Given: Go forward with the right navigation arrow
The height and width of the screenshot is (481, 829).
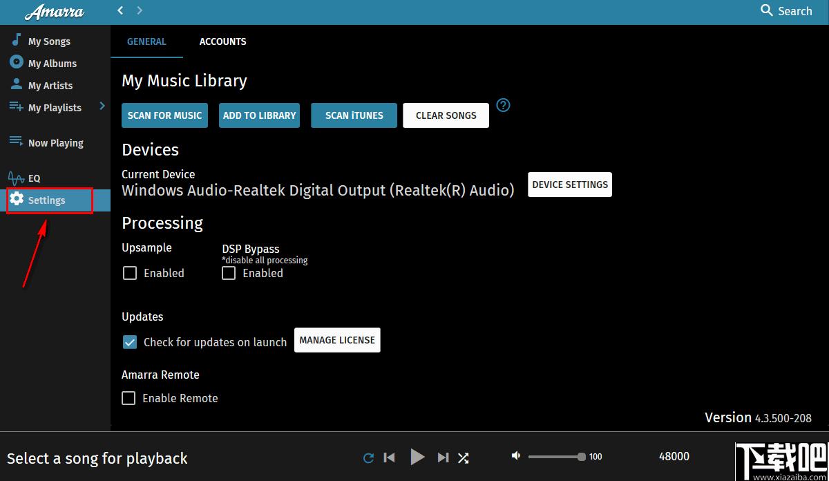Looking at the screenshot, I should 140,10.
